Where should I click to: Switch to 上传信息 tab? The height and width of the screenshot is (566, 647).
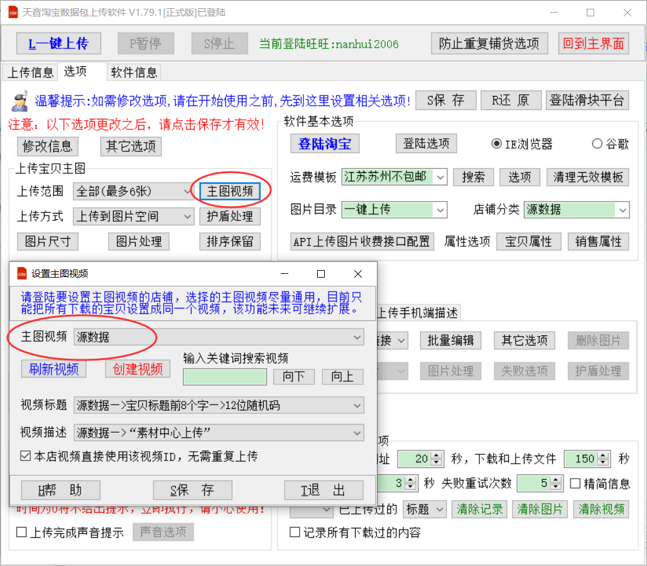30,72
